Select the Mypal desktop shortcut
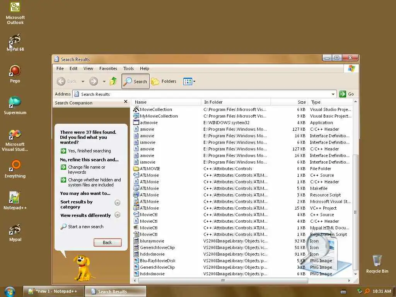The width and height of the screenshot is (396, 297). pos(15,232)
